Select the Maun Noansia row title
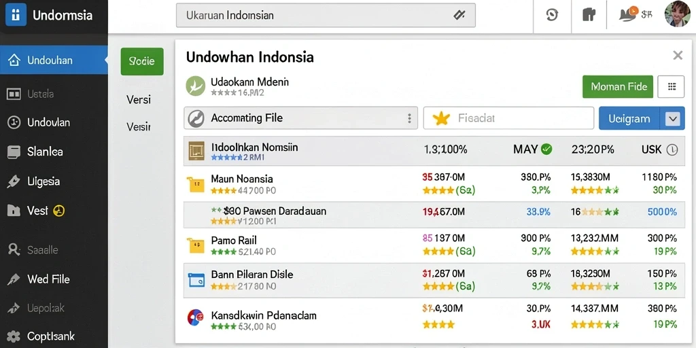The width and height of the screenshot is (696, 348). click(x=241, y=179)
